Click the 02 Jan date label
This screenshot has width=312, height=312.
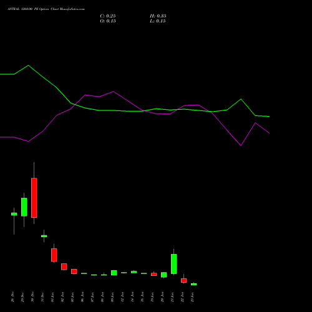click(62, 297)
